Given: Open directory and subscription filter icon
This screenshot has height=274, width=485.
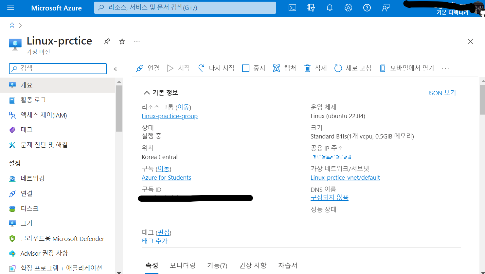Looking at the screenshot, I should 311,8.
